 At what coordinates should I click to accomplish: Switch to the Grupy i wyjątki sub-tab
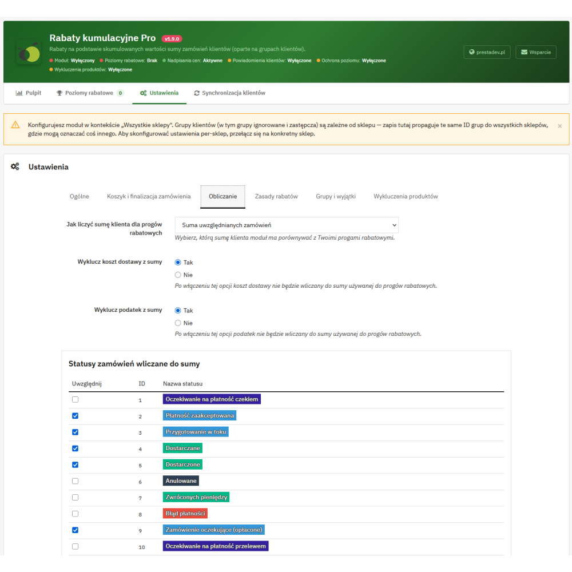coord(336,196)
